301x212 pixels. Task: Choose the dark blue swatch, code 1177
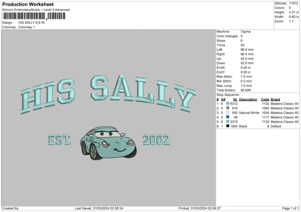[229, 117]
